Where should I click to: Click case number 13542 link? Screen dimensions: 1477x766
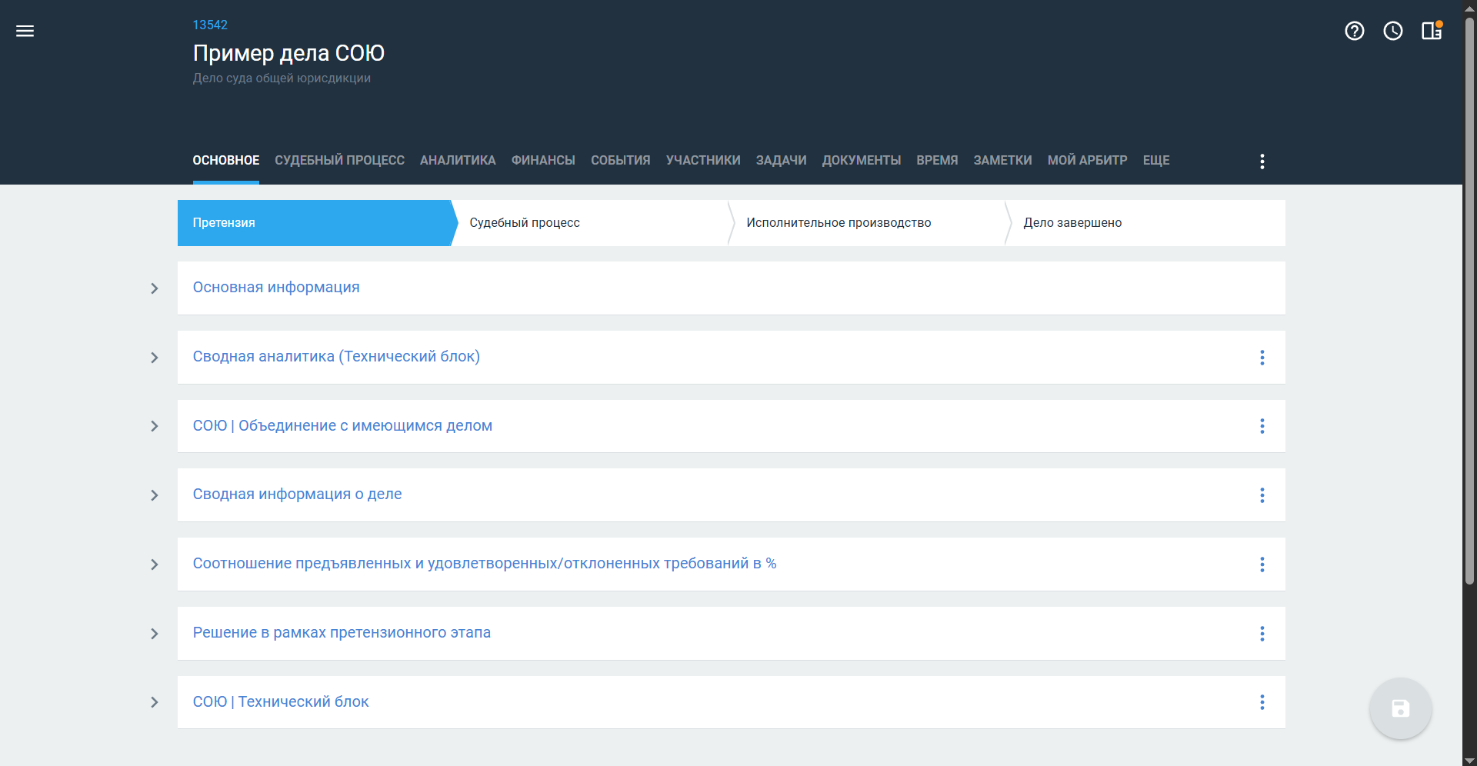(x=210, y=25)
